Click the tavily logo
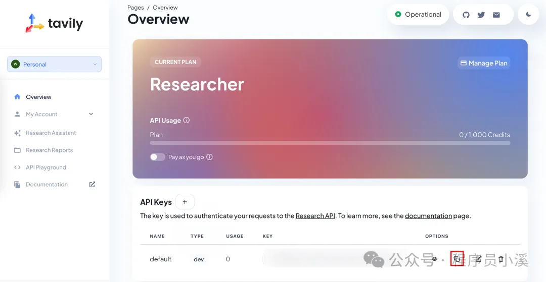Viewport: 546px width, 282px height. [54, 23]
